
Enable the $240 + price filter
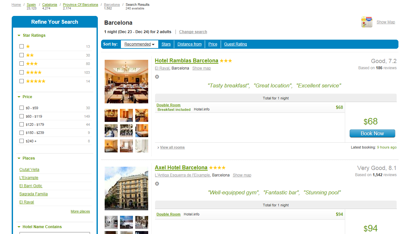pyautogui.click(x=22, y=141)
